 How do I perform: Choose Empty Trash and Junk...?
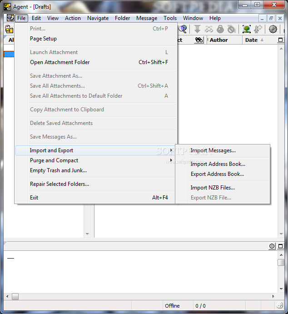click(95, 170)
